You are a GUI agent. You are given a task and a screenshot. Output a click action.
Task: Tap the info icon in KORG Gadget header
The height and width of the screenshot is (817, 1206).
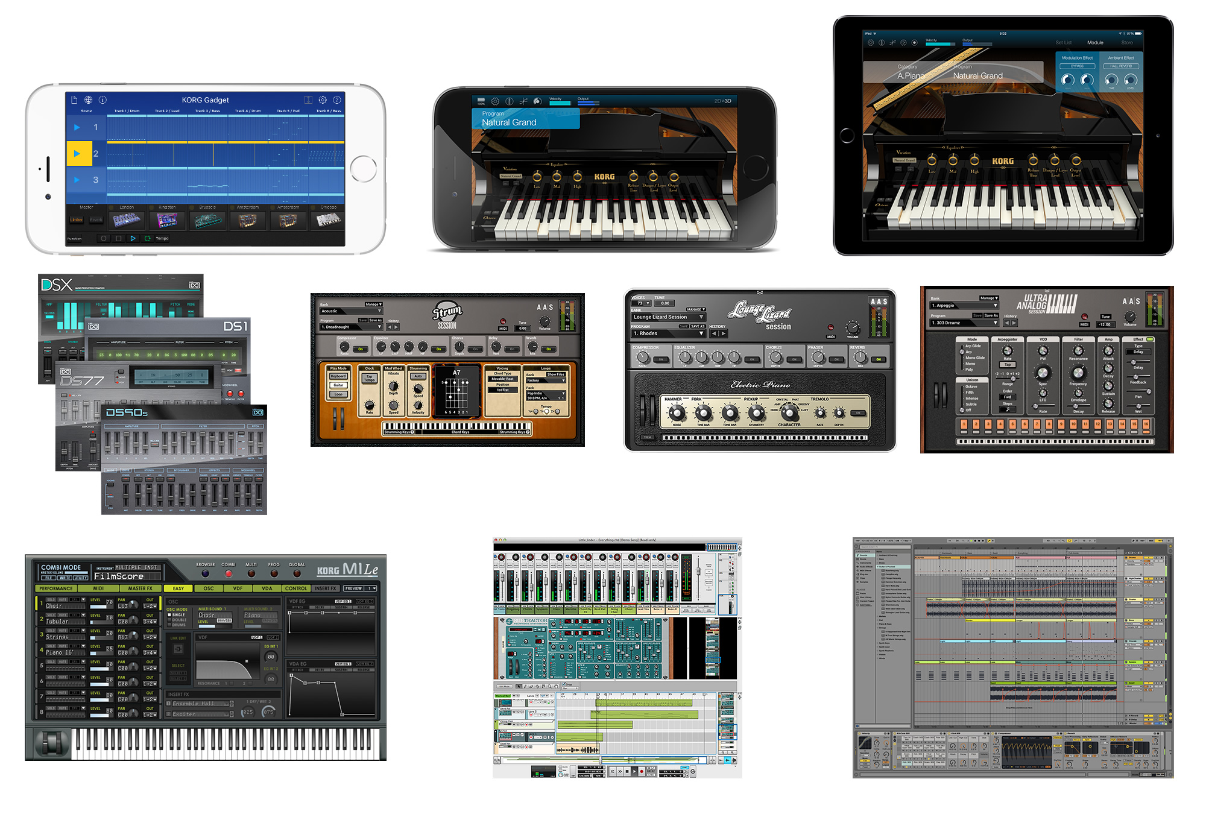click(103, 99)
